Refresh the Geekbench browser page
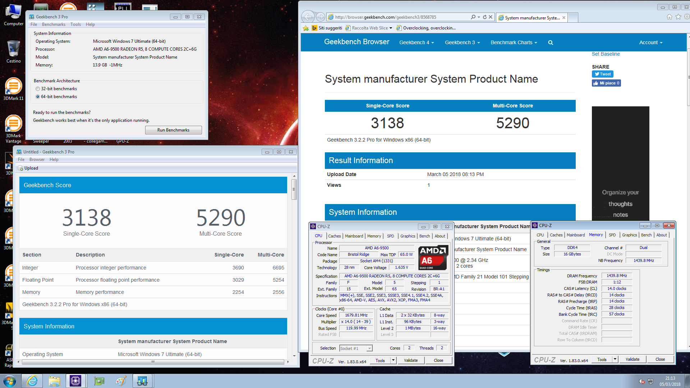This screenshot has height=388, width=690. point(484,17)
